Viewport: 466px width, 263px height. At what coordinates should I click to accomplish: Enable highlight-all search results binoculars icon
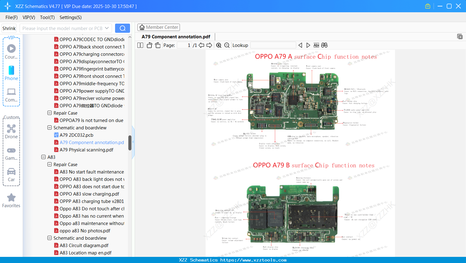tap(324, 45)
